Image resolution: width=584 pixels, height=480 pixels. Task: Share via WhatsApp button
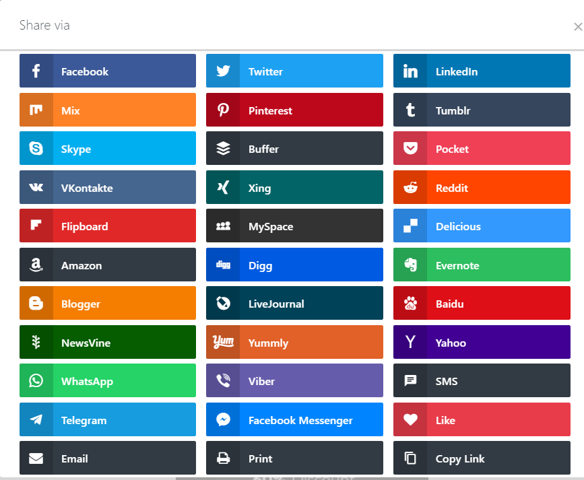pos(108,380)
